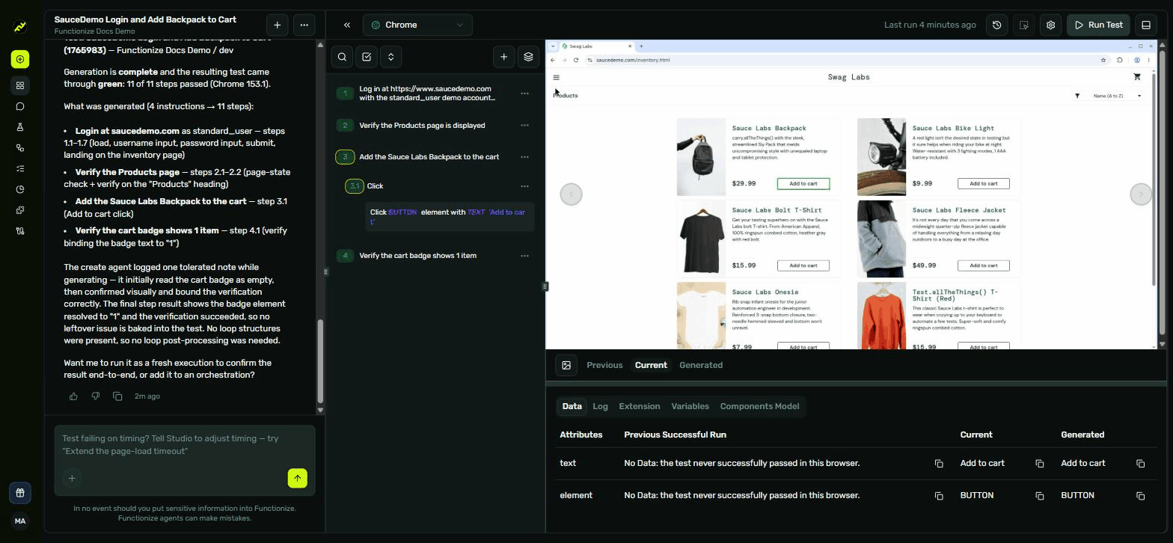Add attachment with plus in chat box
This screenshot has width=1173, height=543.
point(72,479)
